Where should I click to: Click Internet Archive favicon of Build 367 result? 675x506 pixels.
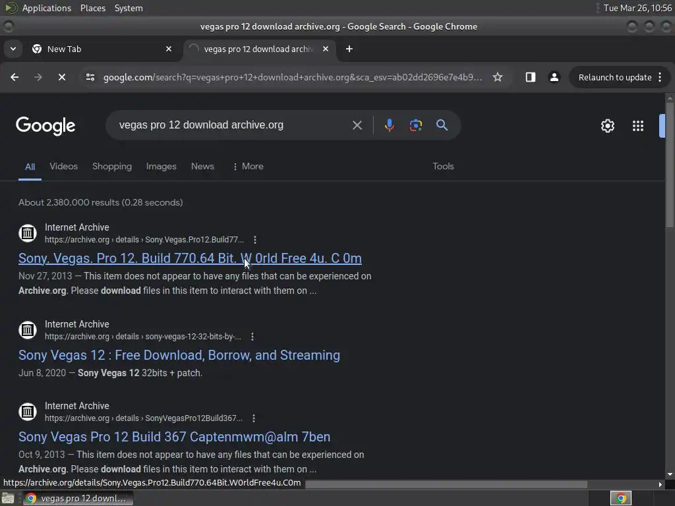[x=28, y=412]
